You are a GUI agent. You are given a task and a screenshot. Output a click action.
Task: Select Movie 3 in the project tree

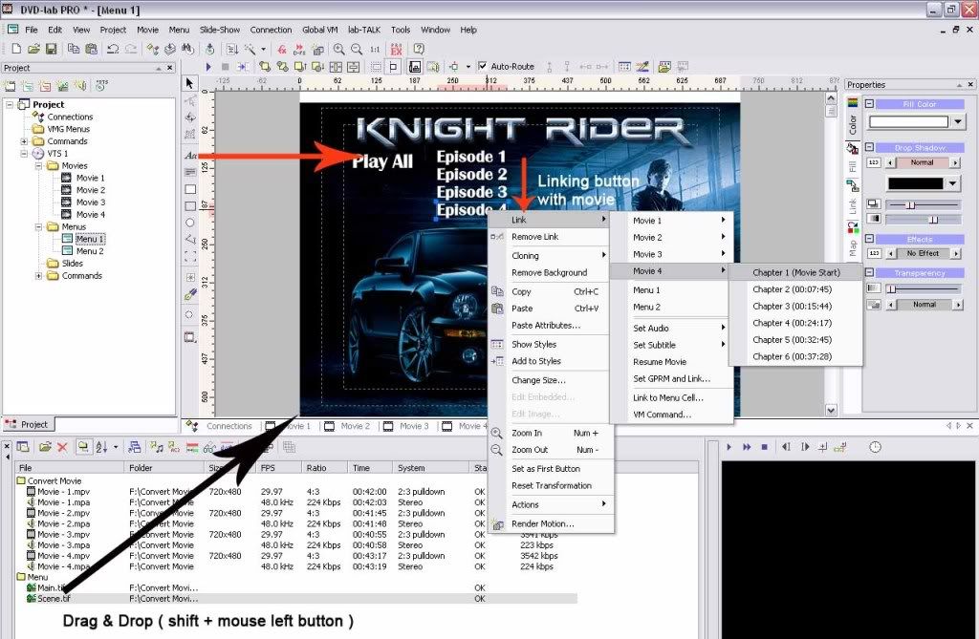coord(91,202)
